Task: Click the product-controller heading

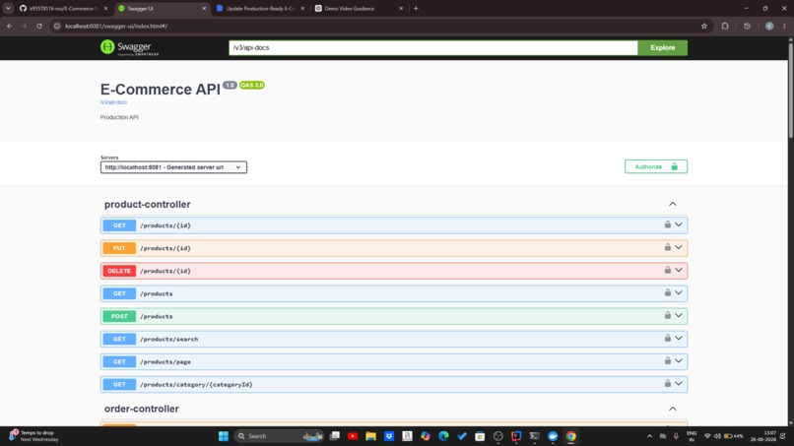Action: click(x=148, y=205)
